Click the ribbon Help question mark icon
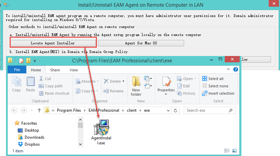This screenshot has width=280, height=156. pyautogui.click(x=236, y=70)
